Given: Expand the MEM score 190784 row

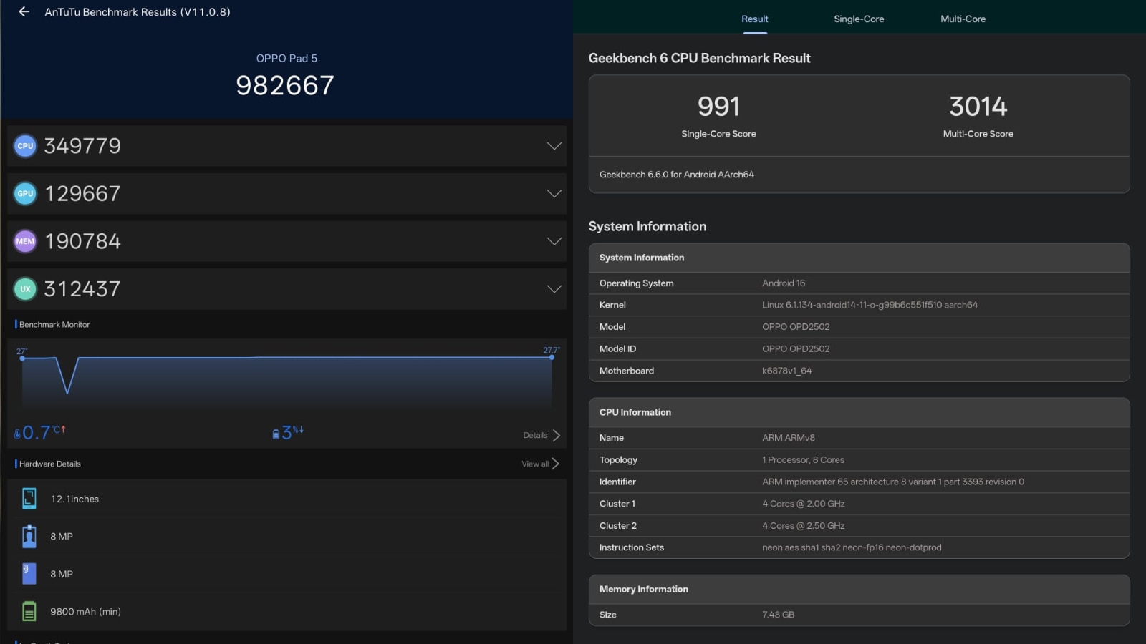Looking at the screenshot, I should [554, 242].
